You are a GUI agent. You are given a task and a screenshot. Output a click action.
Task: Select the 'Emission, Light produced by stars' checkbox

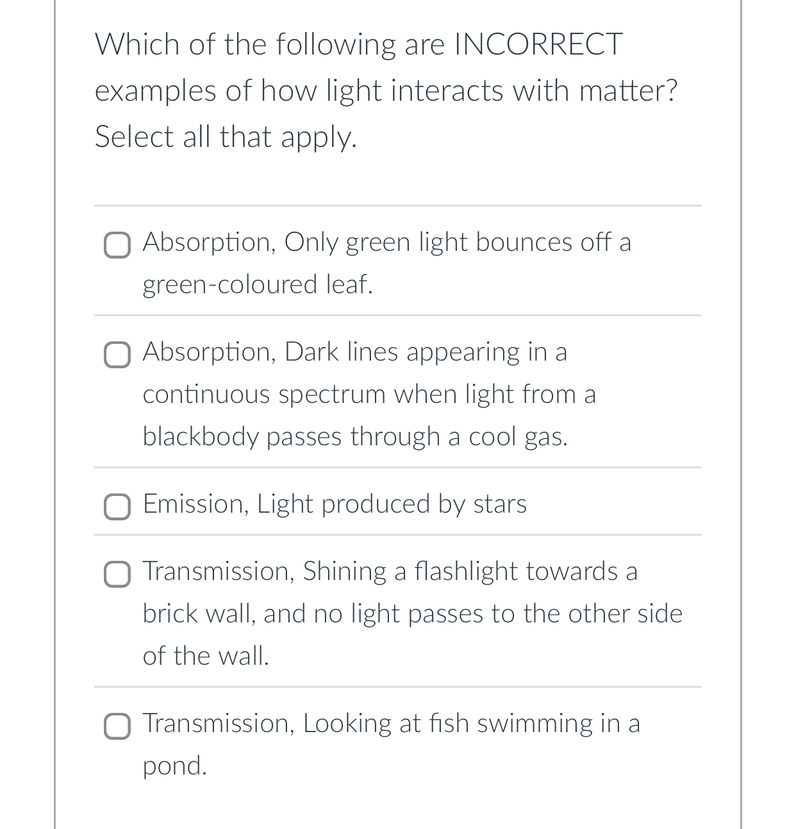117,507
